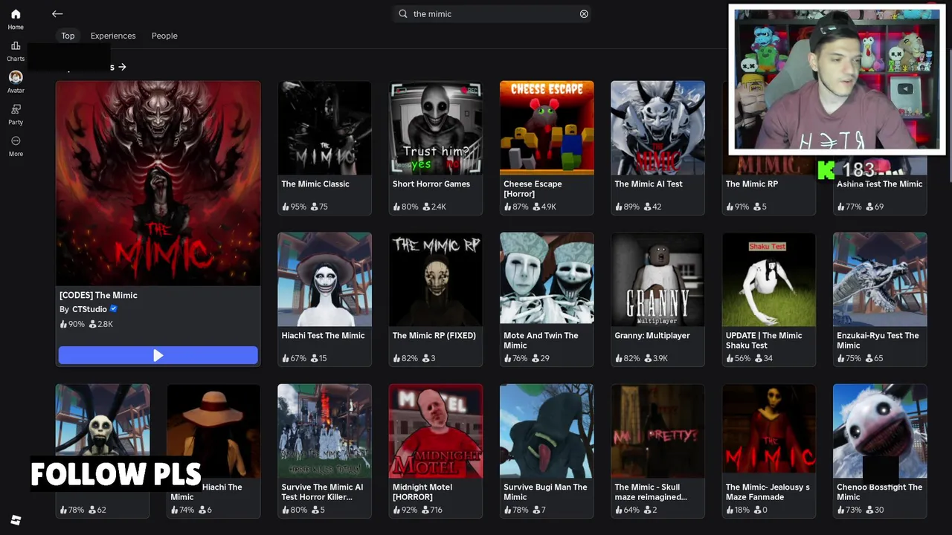The width and height of the screenshot is (952, 535).
Task: Open The Mimic Classic thumbnail
Action: (324, 128)
